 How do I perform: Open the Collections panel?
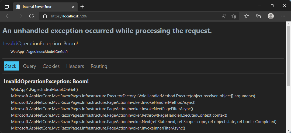click(258, 16)
